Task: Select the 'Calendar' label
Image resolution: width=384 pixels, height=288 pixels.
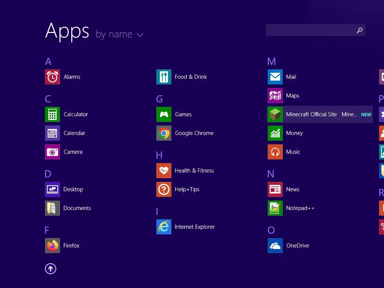Action: tap(75, 133)
